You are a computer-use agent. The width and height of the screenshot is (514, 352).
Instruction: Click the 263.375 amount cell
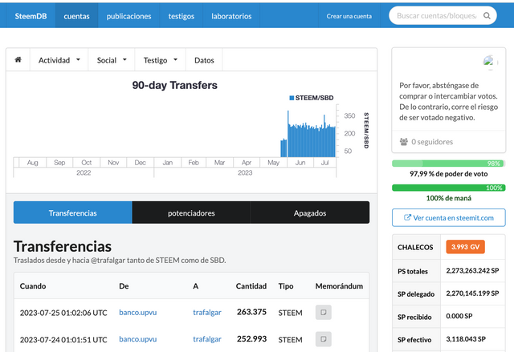251,312
